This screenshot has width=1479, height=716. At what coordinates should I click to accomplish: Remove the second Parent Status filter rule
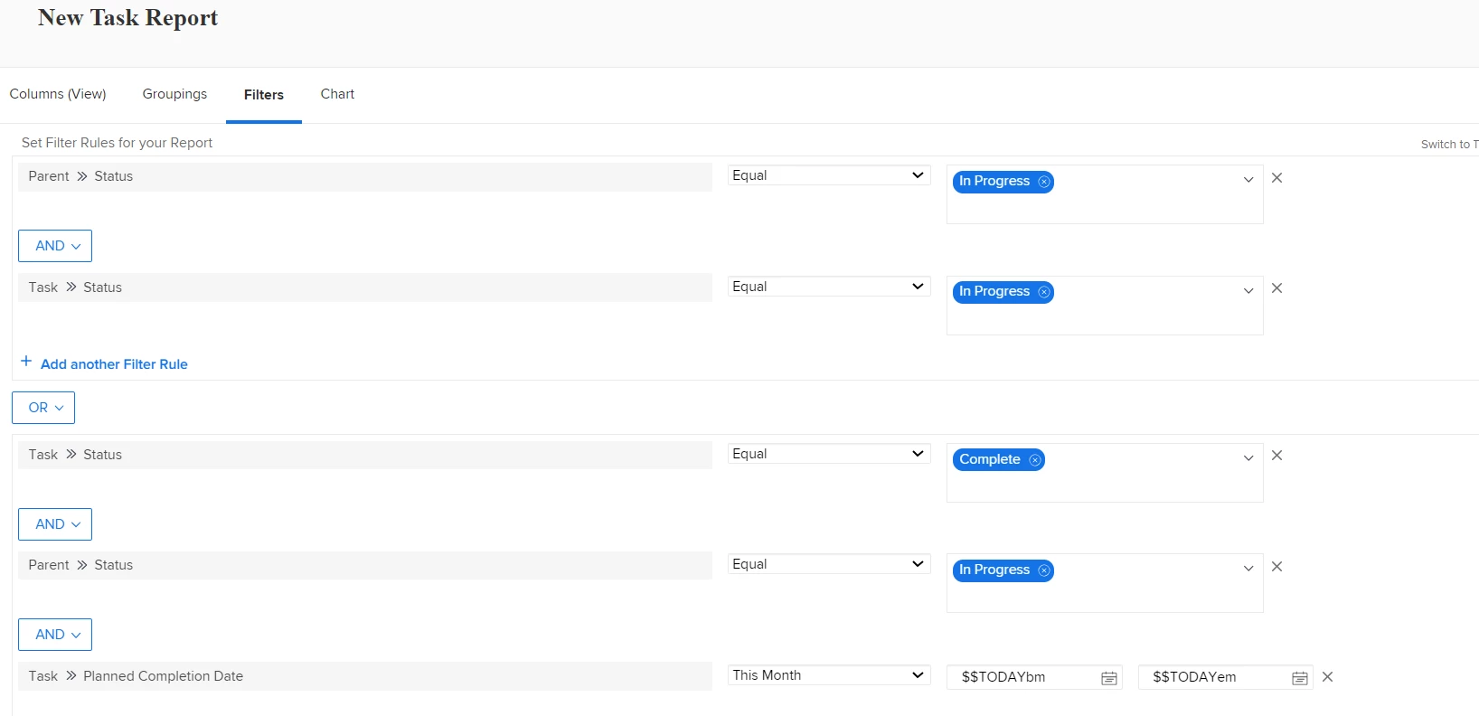[x=1276, y=567]
